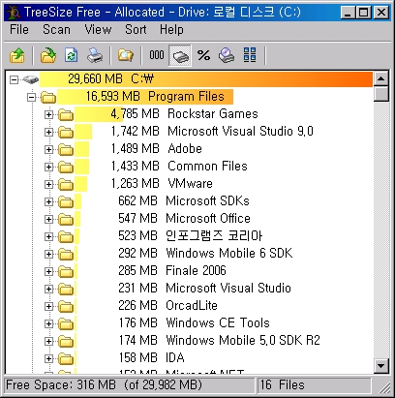
Task: Open the File menu
Action: [x=19, y=30]
